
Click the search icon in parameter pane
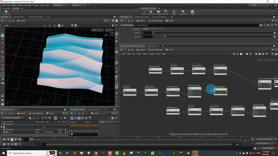pyautogui.click(x=268, y=25)
